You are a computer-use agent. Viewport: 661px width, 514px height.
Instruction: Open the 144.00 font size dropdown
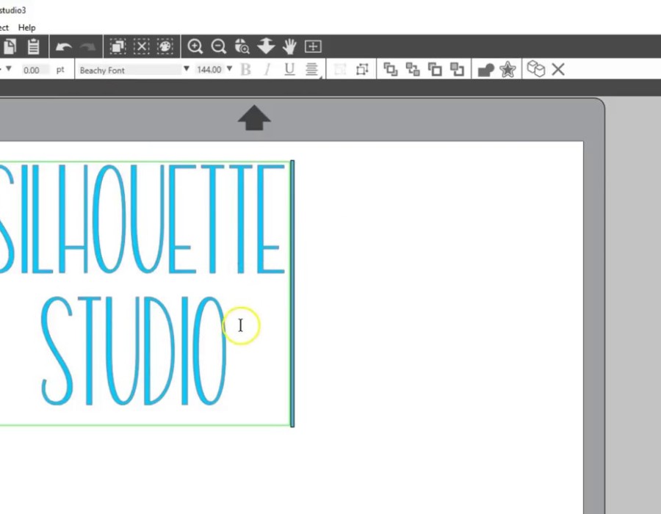pyautogui.click(x=230, y=69)
